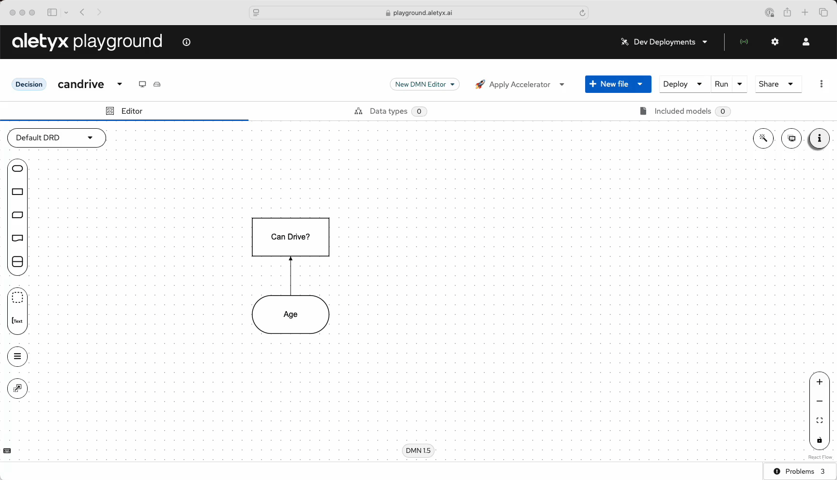This screenshot has height=480, width=837.
Task: Toggle the canvas lock control
Action: coord(819,440)
